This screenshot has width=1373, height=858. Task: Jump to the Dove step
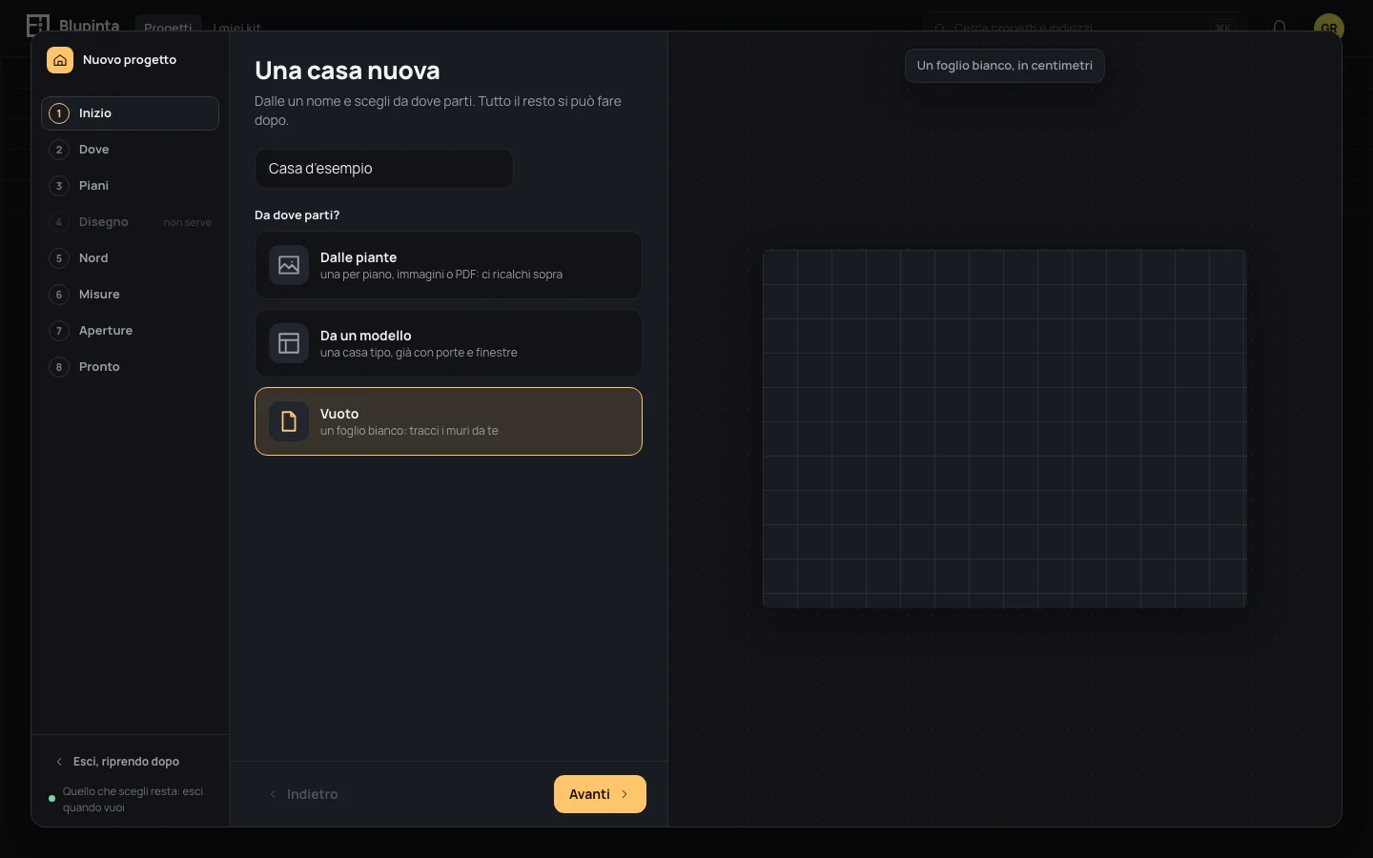[x=130, y=150]
